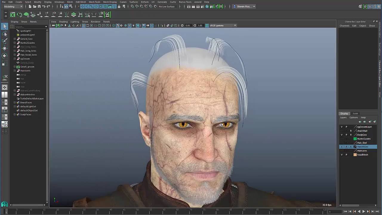Select the arrow Select tool in toolbox
Viewport: 382px width, 215px height.
pyautogui.click(x=4, y=27)
